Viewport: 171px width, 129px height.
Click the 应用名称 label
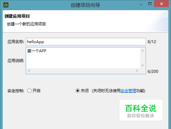point(16,42)
